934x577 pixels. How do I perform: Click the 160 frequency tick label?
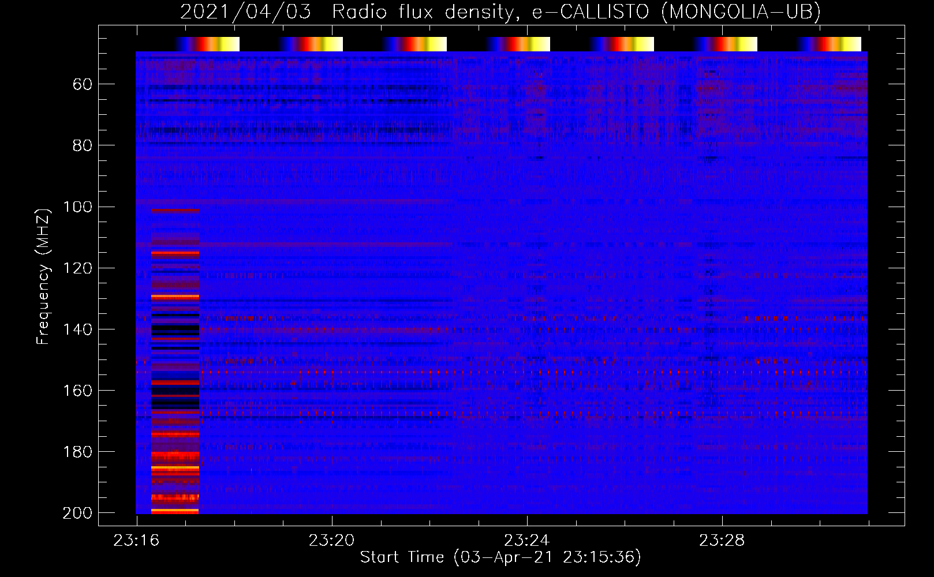click(77, 390)
